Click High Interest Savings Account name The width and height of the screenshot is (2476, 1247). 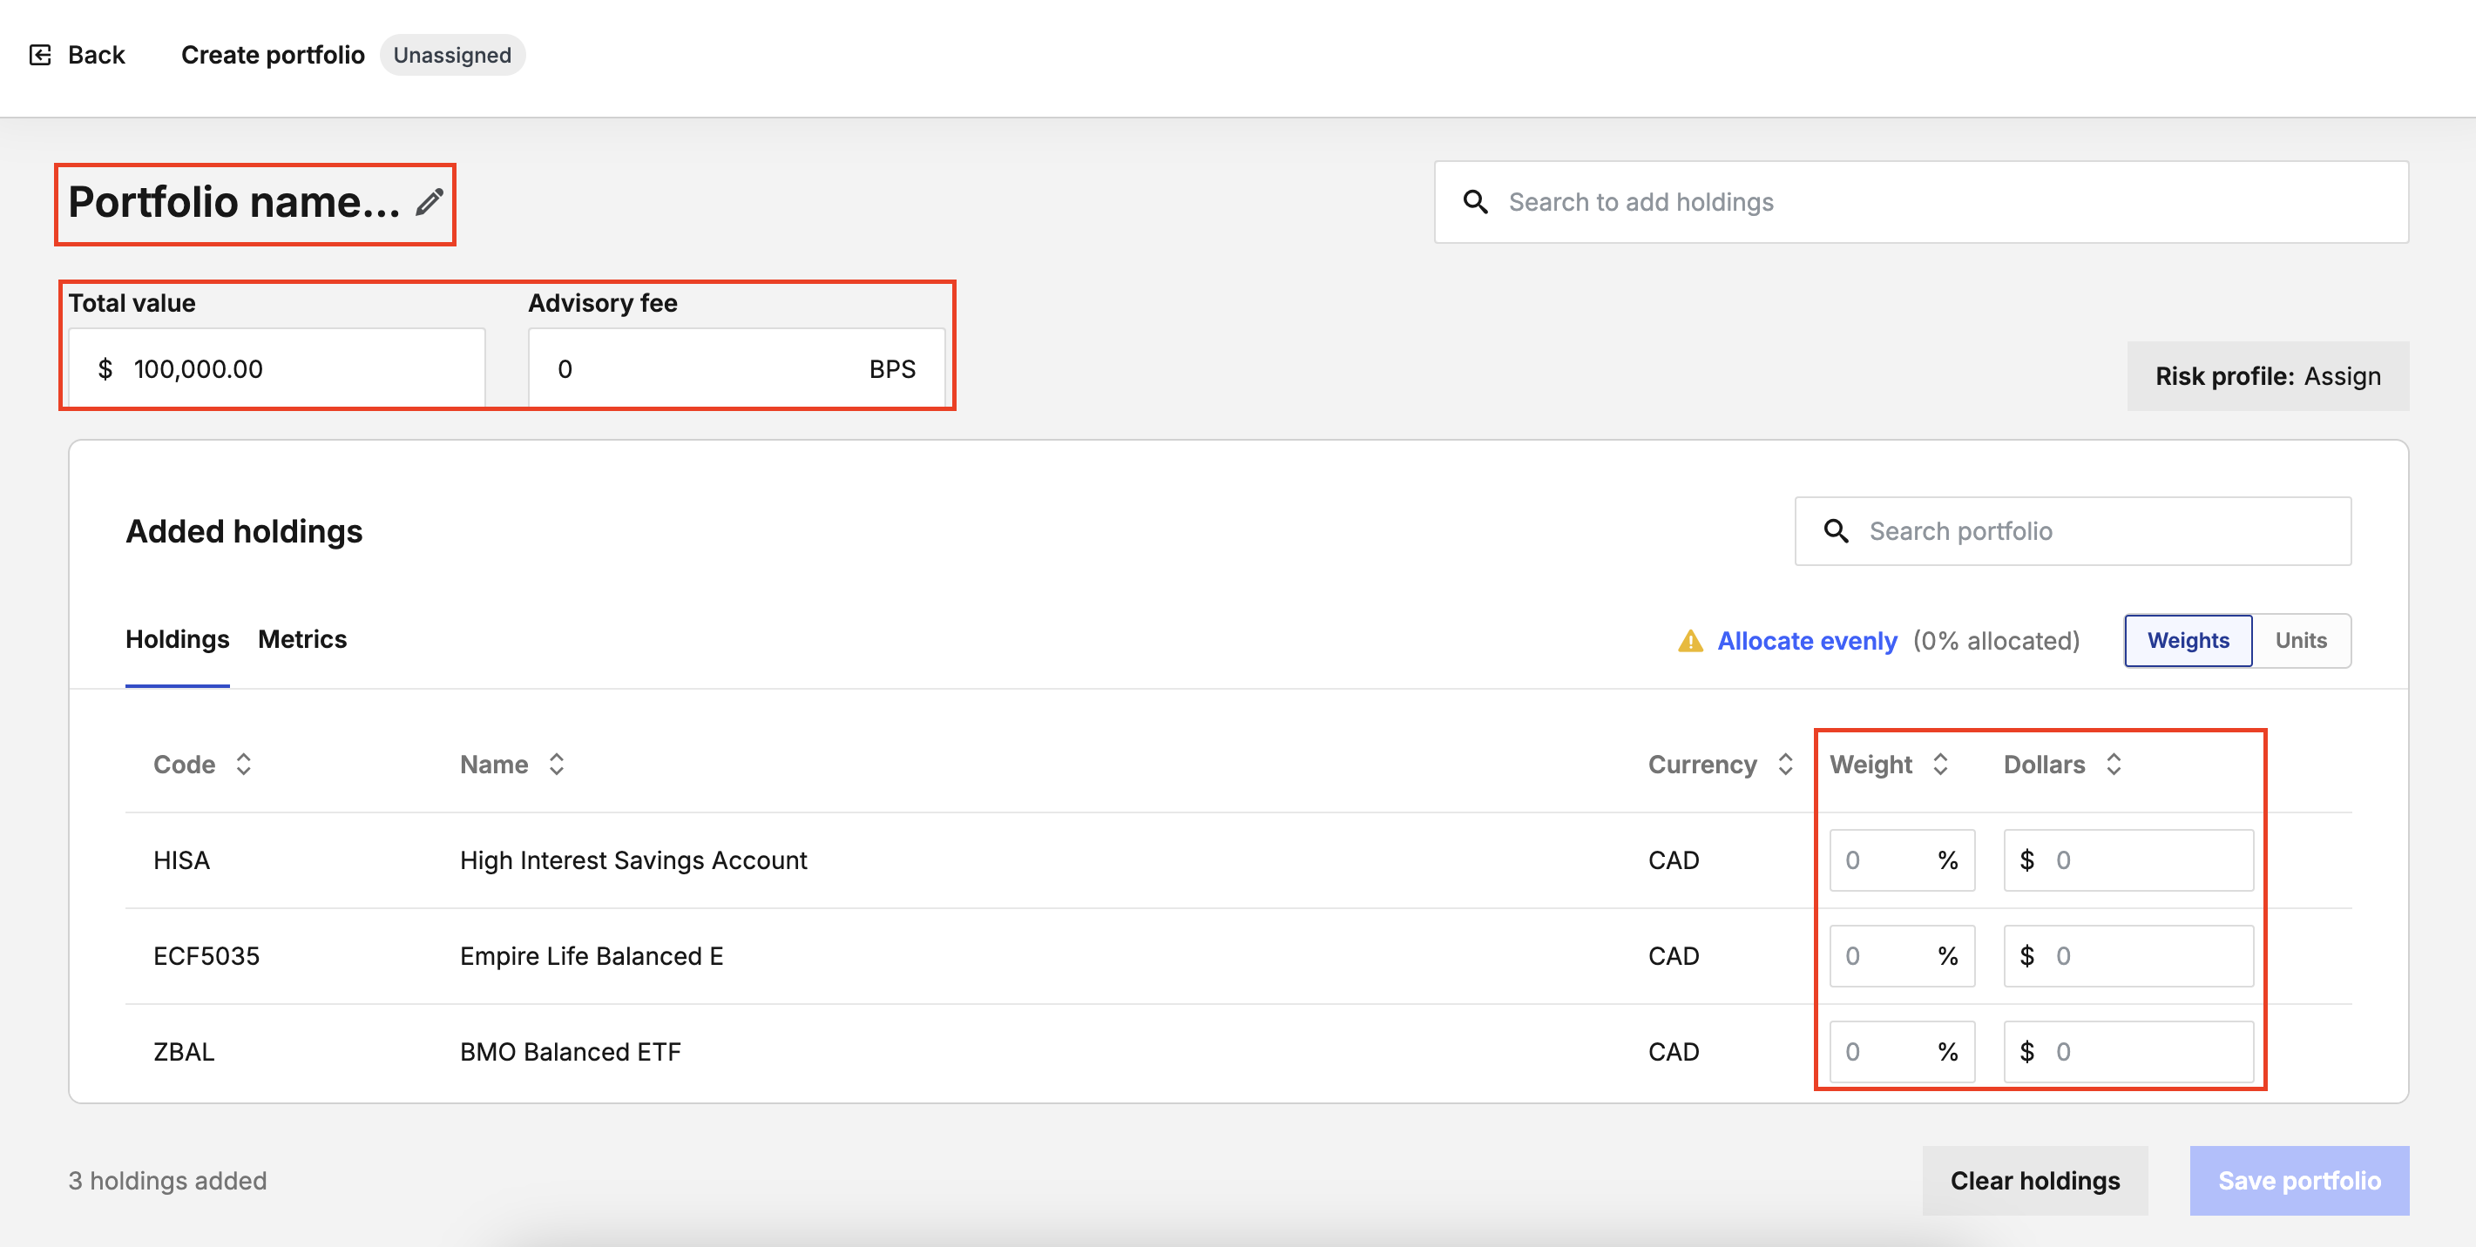[x=633, y=860]
